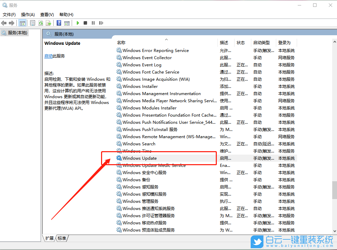Open the 查看(V) menu
Viewport: 337px width, 250px height.
(x=47, y=14)
